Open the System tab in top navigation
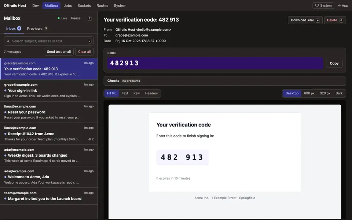 120,5
